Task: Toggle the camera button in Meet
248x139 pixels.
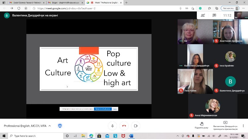Action: [x=136, y=126]
